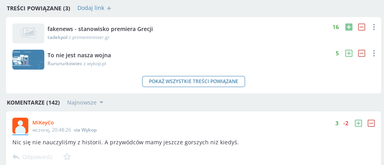Click "Dodaj link +" to add related link

[x=95, y=8]
